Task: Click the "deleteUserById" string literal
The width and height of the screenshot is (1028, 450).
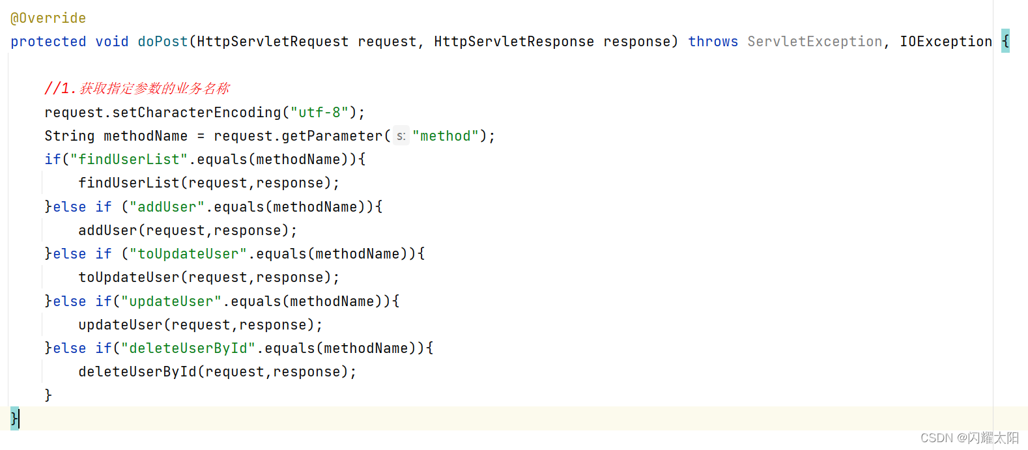Action: (188, 348)
